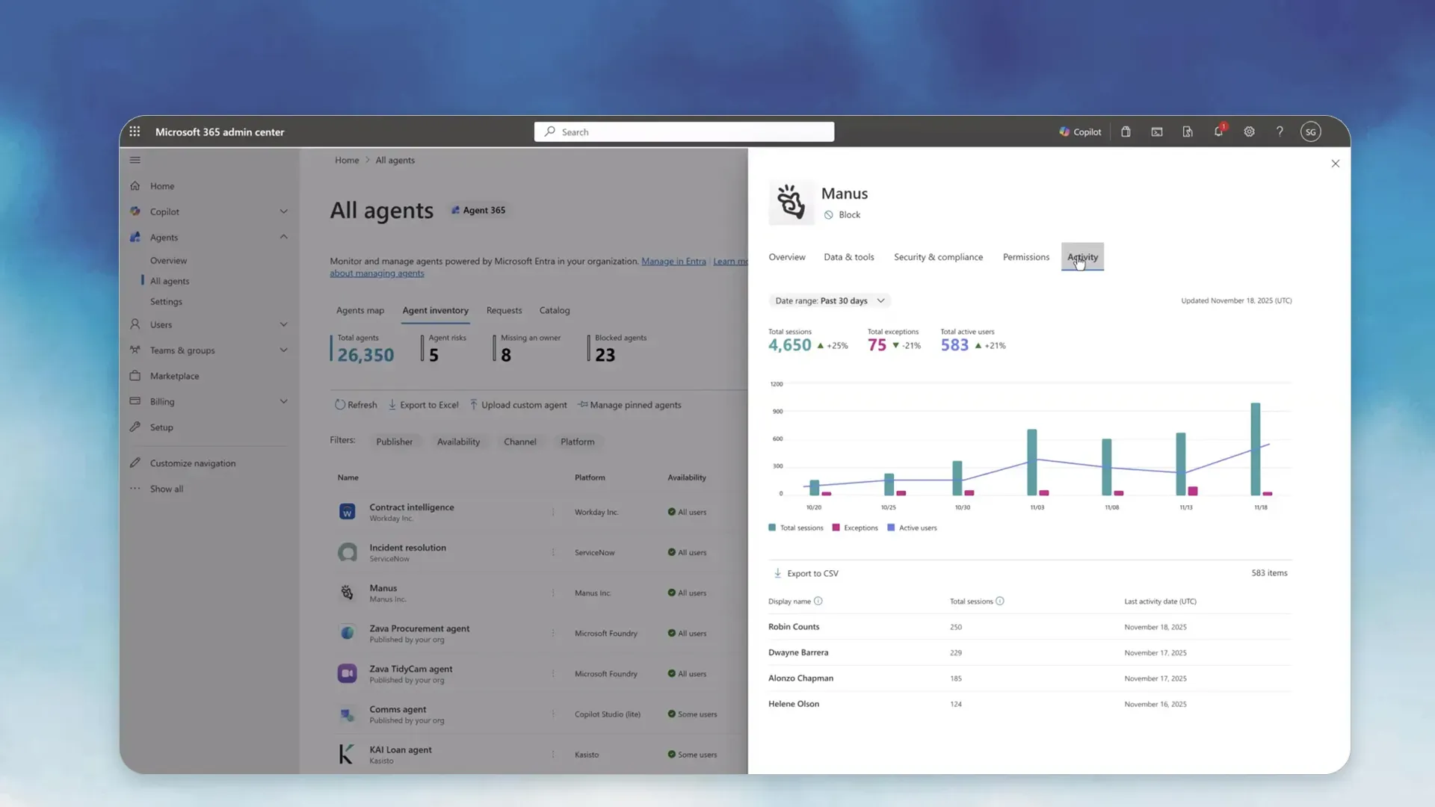Collapse the Agents section in the sidebar
The image size is (1435, 807).
(x=283, y=237)
